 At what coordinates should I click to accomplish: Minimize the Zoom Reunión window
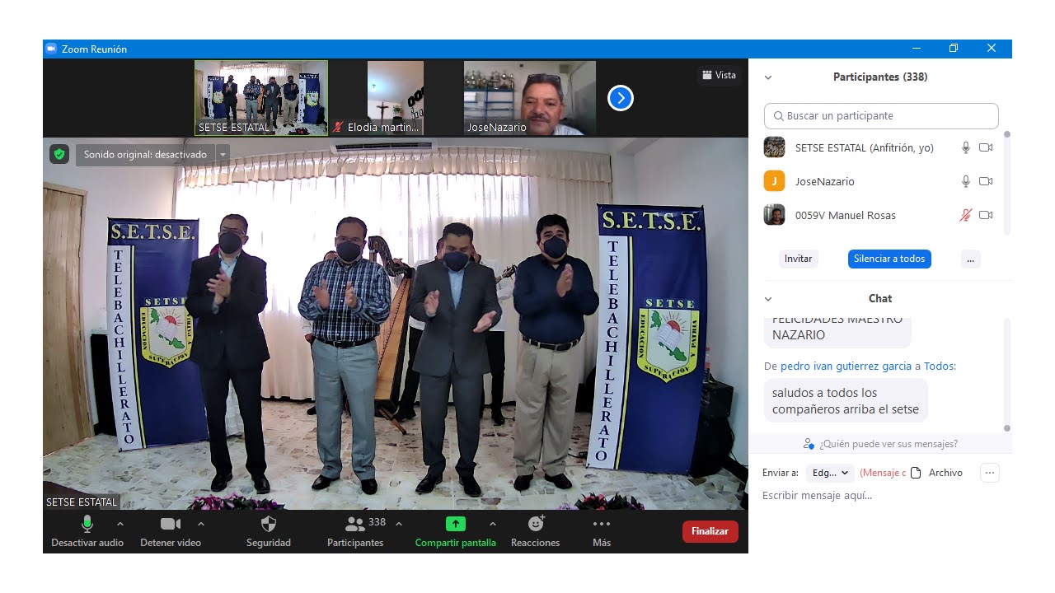(916, 49)
